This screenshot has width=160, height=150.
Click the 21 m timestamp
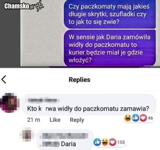34,120
